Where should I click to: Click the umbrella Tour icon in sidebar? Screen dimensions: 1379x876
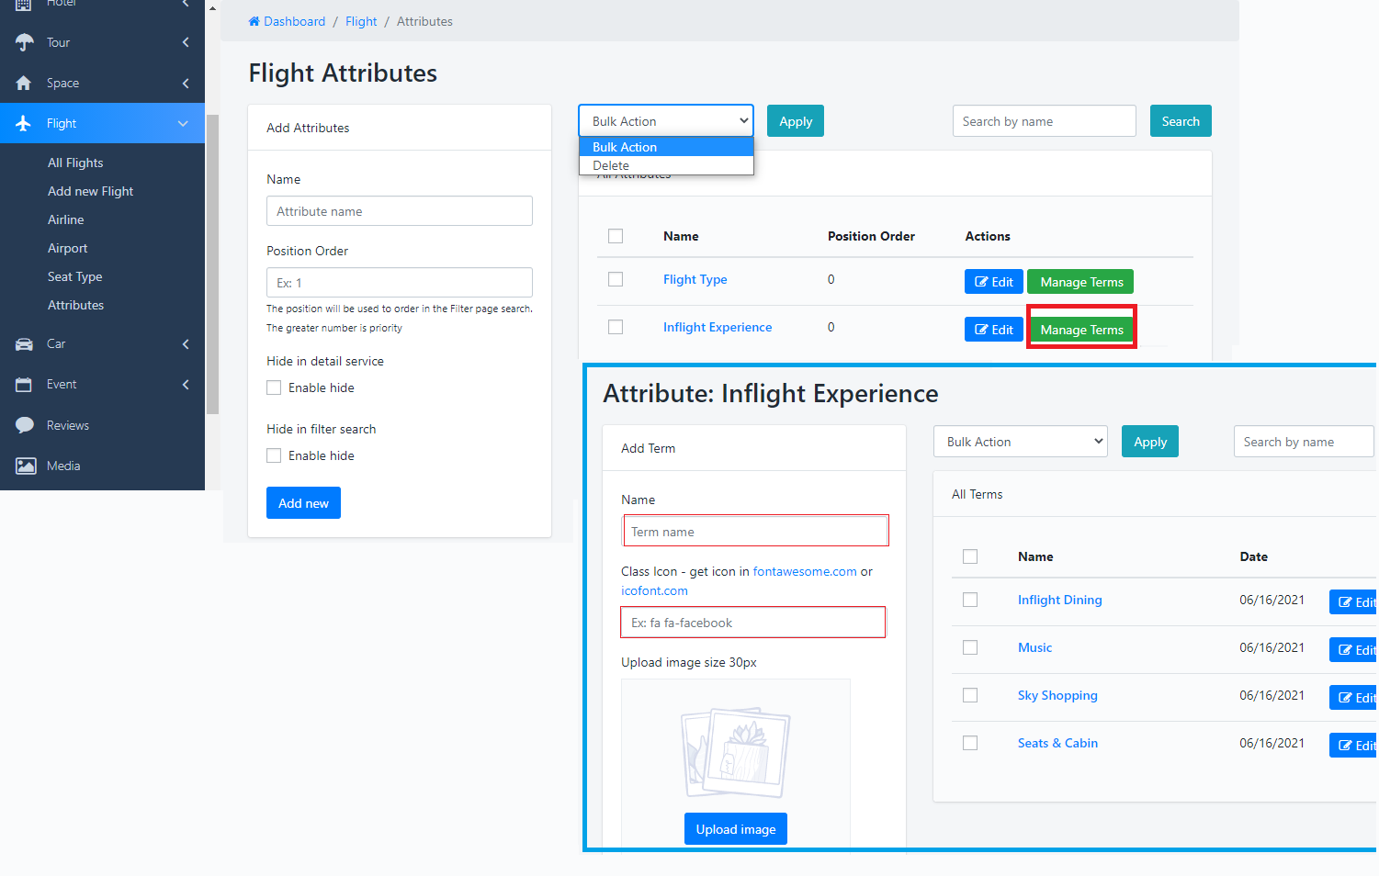pyautogui.click(x=24, y=42)
